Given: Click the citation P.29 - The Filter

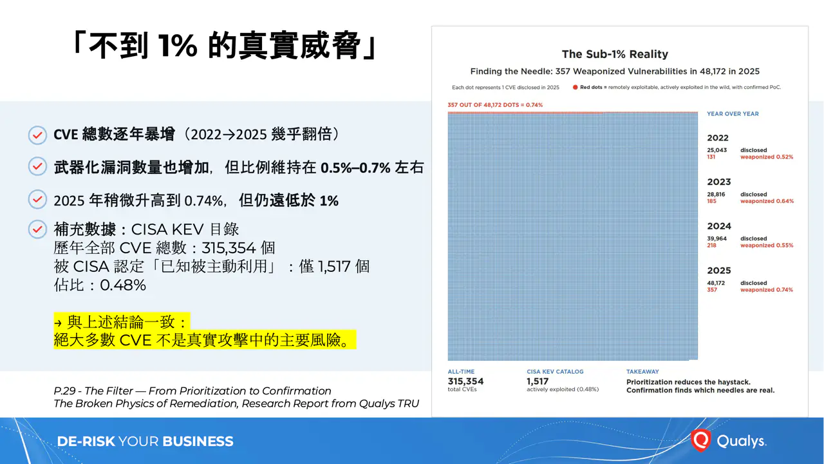Looking at the screenshot, I should click(192, 391).
